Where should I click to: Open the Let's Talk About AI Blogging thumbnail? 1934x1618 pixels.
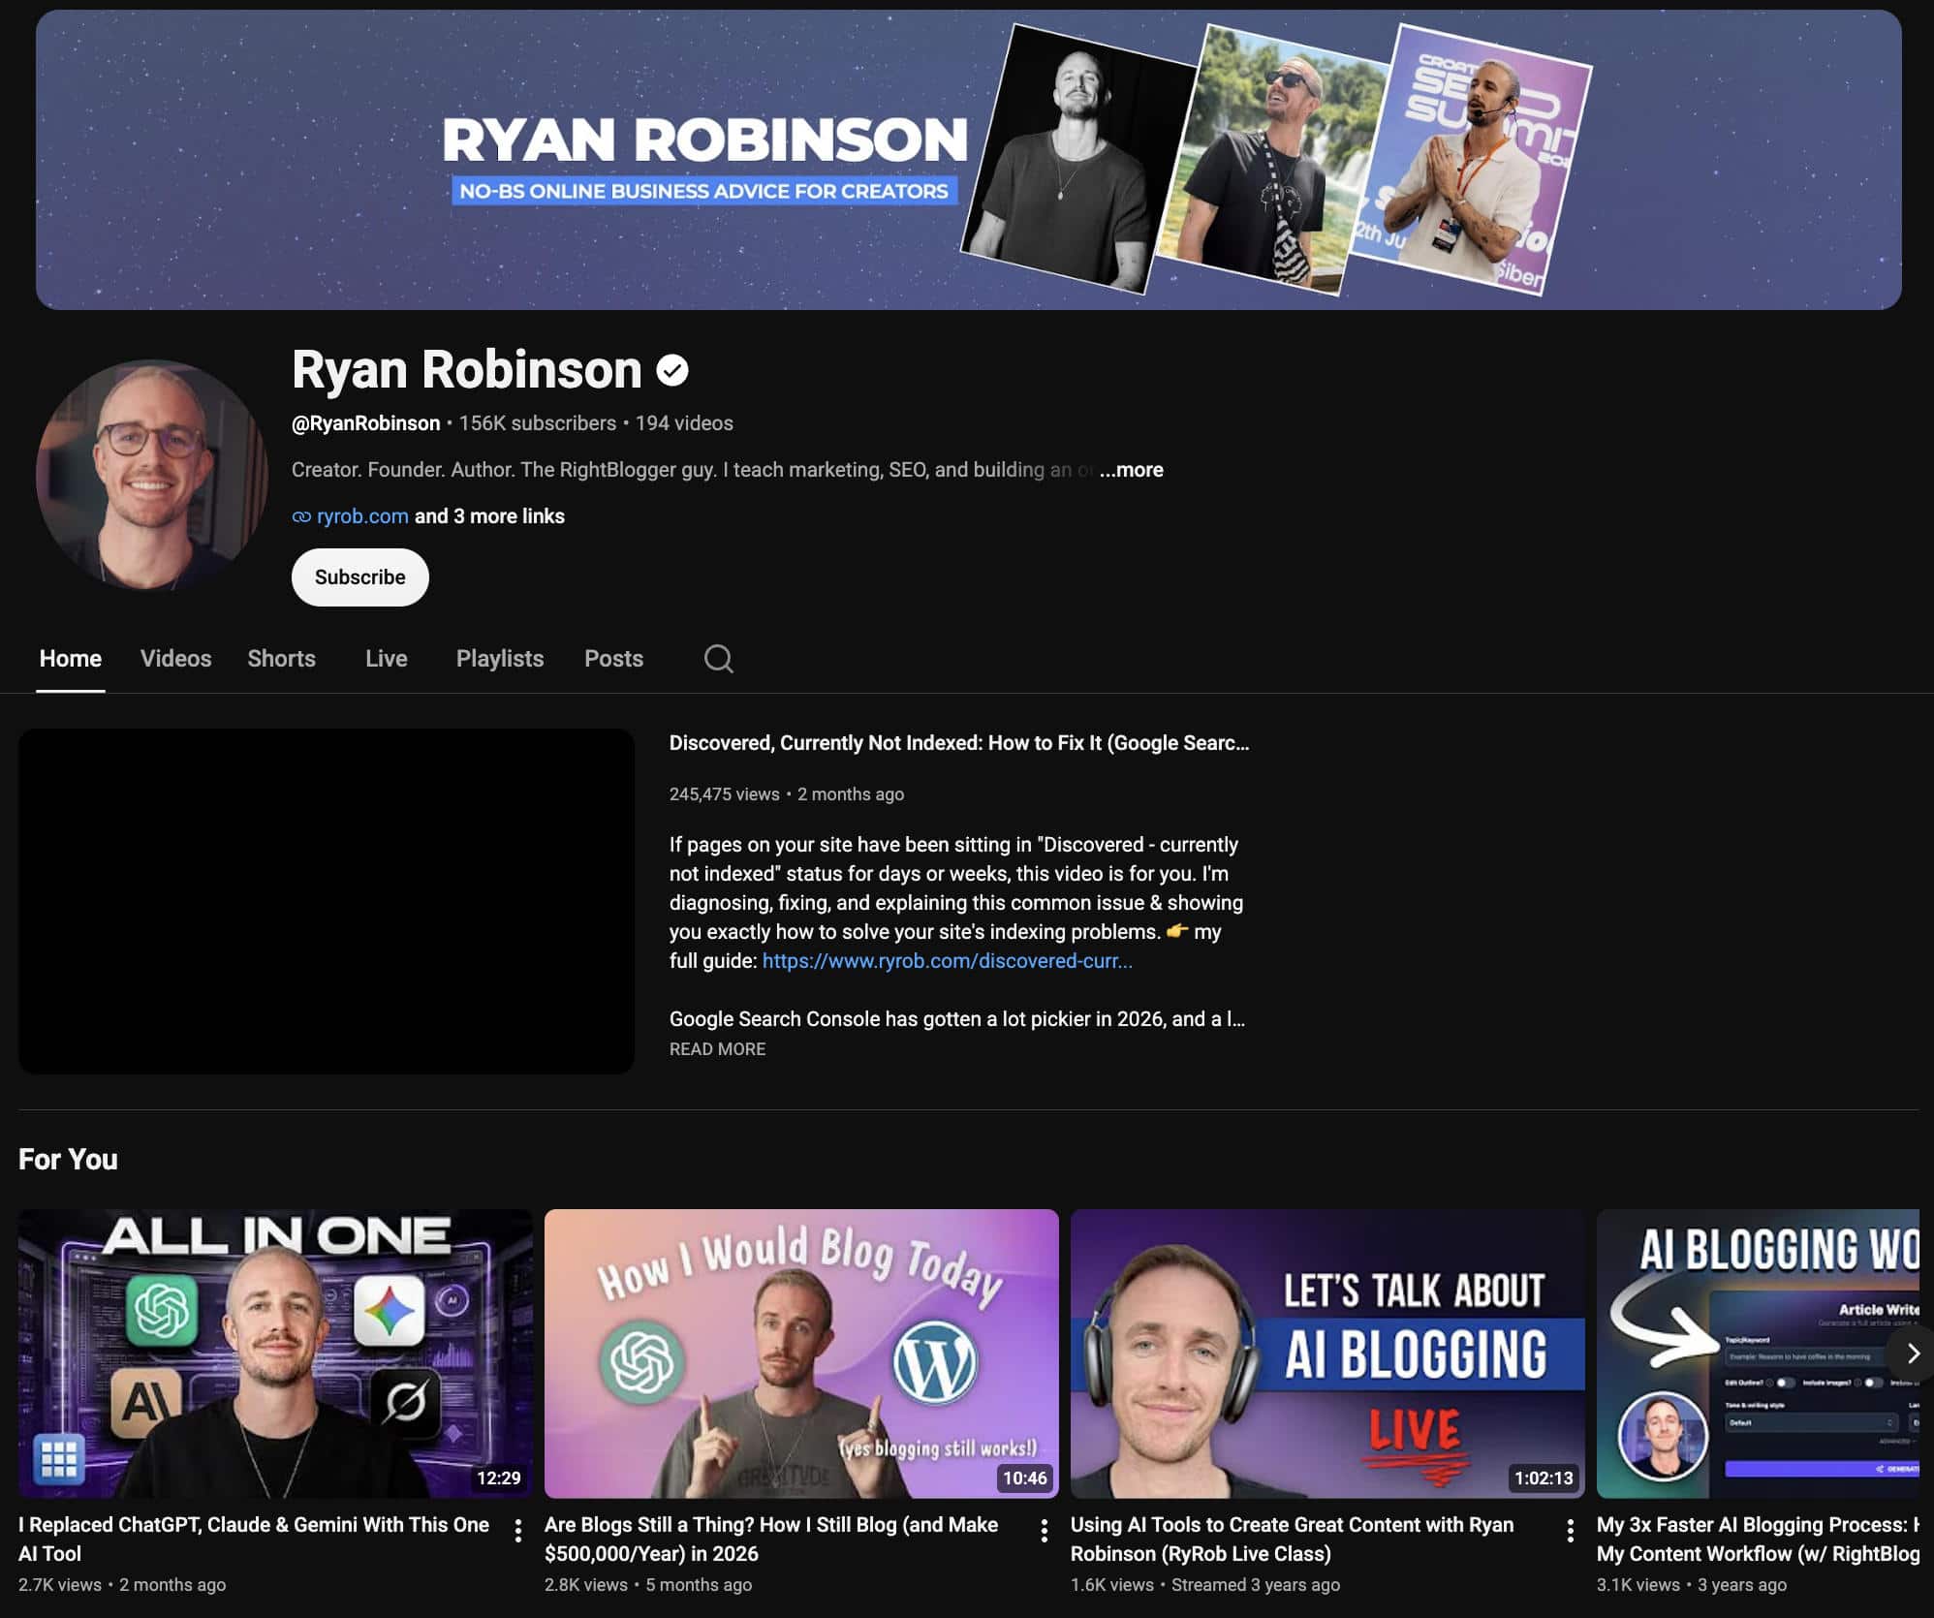pos(1327,1354)
